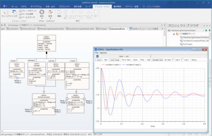Switch to OscillatorCompareModel_BDD diagram tab

click(x=80, y=29)
